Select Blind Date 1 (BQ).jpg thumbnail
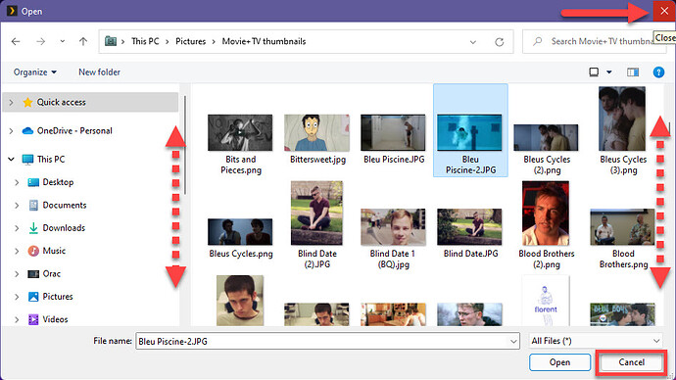676x380 pixels. click(393, 227)
